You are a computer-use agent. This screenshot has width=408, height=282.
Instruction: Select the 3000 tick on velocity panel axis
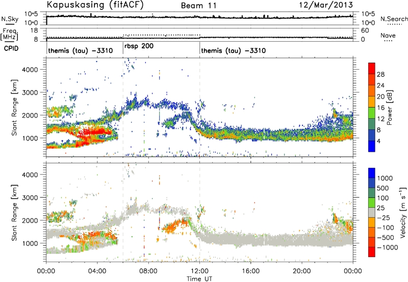point(30,198)
